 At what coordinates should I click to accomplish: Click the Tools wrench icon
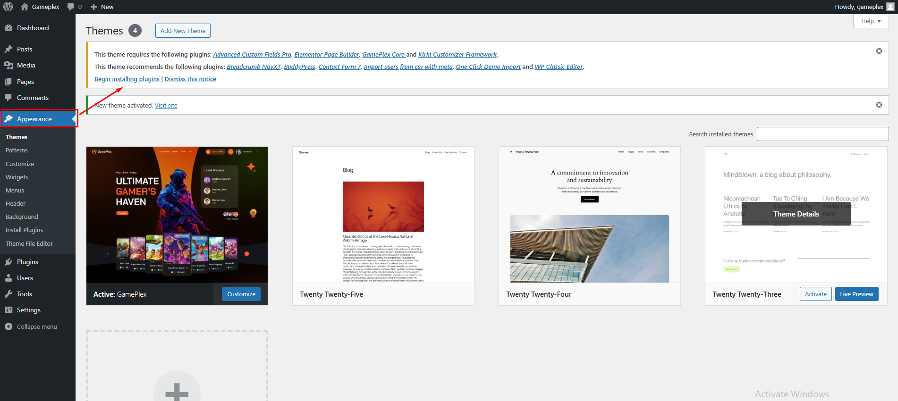tap(8, 294)
